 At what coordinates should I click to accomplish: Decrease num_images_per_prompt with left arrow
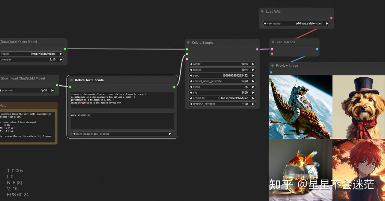[x=74, y=134]
